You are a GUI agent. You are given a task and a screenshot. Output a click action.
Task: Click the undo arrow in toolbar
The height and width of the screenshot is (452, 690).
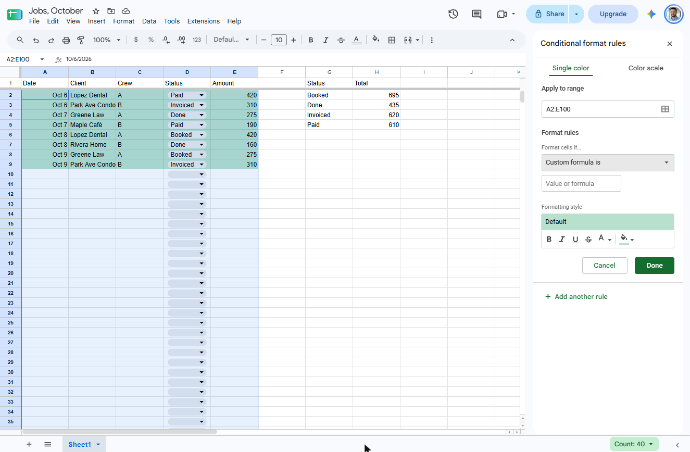pos(36,40)
